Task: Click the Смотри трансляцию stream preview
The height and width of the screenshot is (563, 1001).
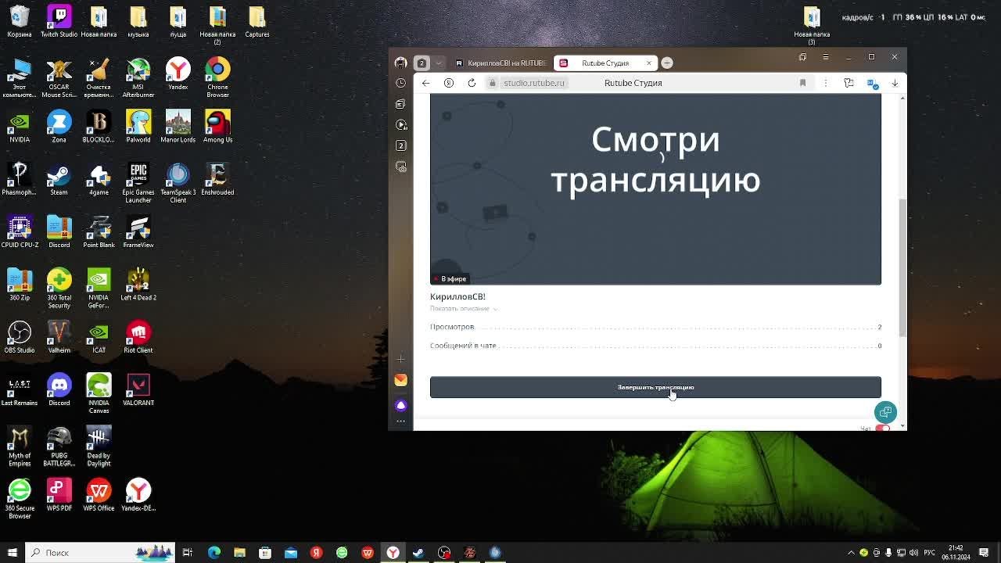Action: pos(655,188)
